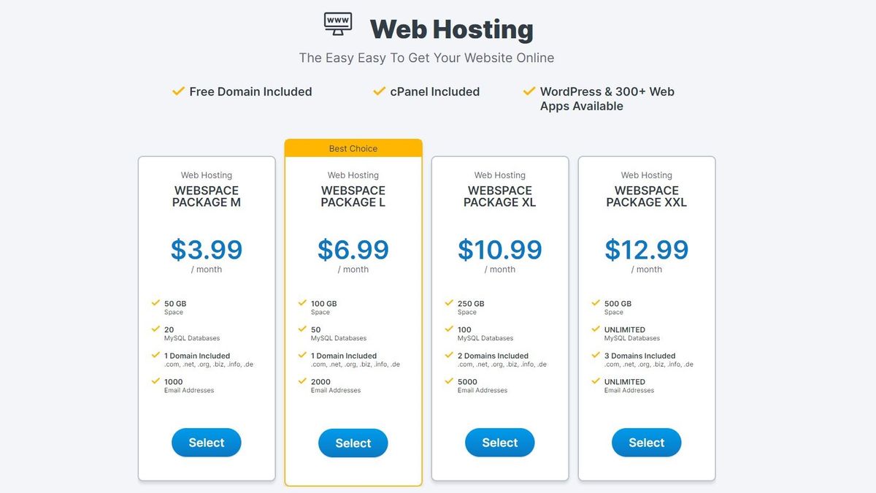Image resolution: width=876 pixels, height=493 pixels.
Task: Click the checkmark beside 2000 Email Addresses
Action: [x=302, y=381]
